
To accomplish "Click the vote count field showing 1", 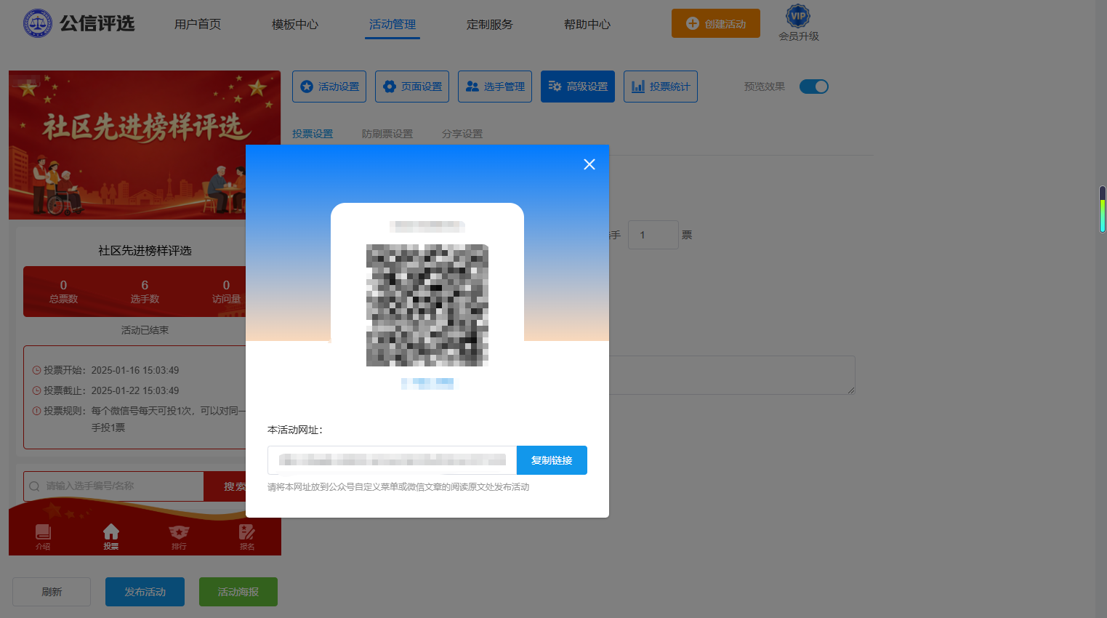I will tap(653, 235).
